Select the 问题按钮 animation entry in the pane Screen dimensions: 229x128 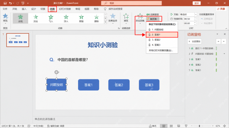click(203, 54)
